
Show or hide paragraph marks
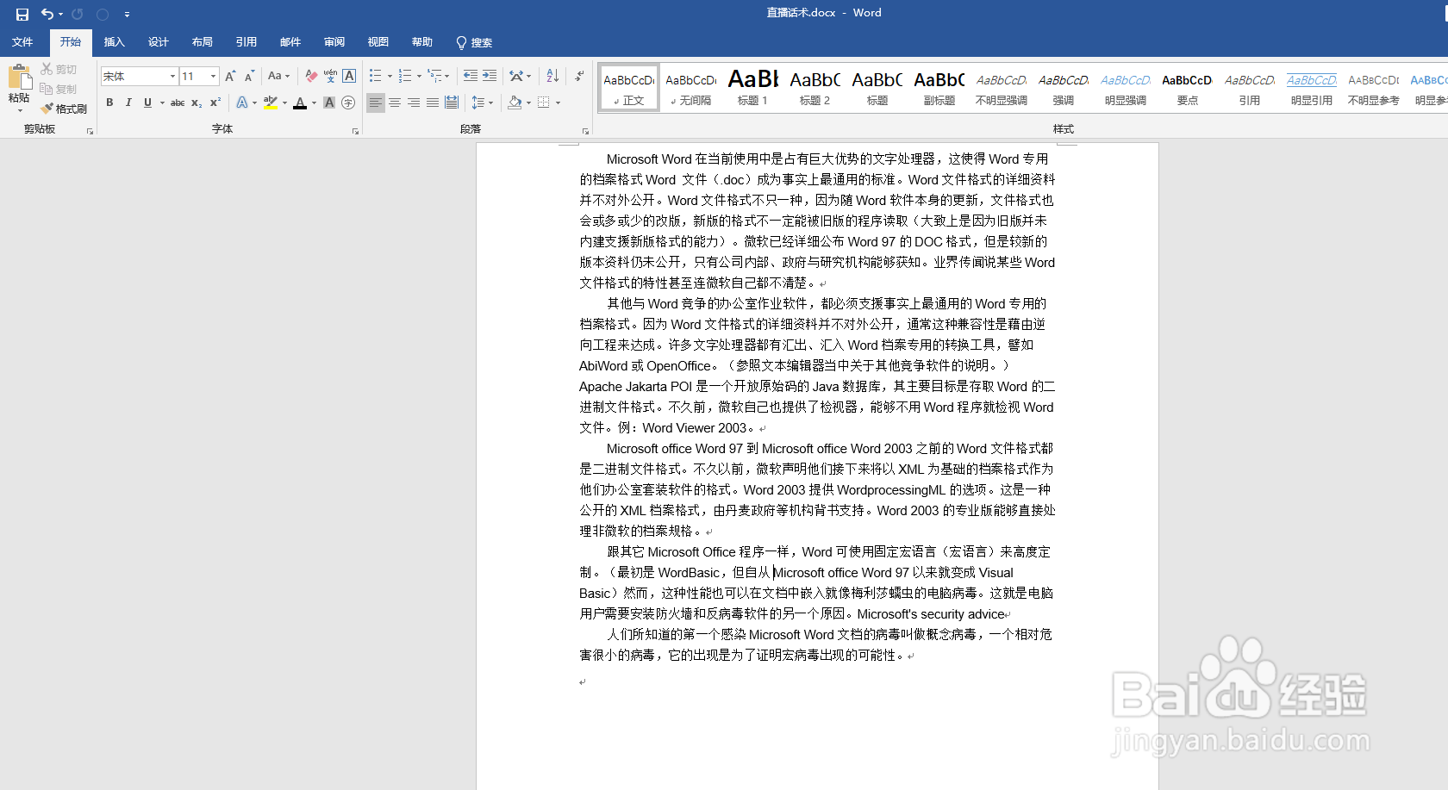pos(580,76)
